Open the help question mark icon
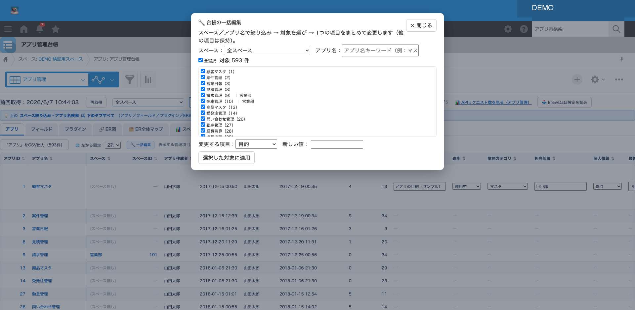This screenshot has height=310, width=635. (524, 29)
